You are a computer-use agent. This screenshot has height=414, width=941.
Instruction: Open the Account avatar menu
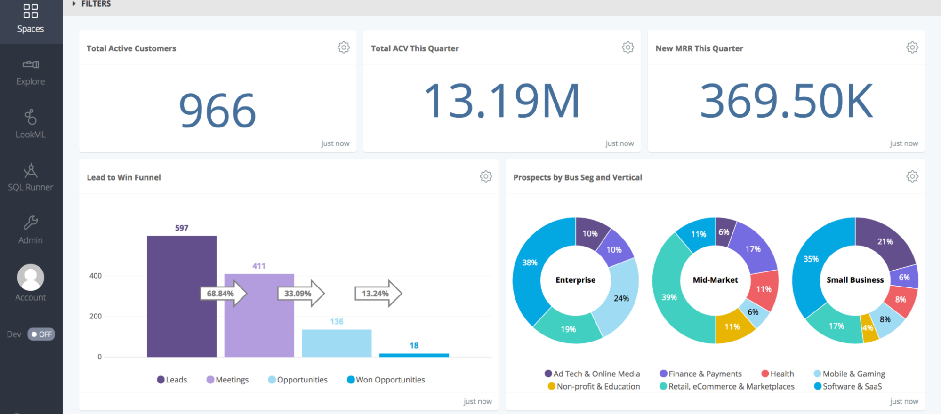pyautogui.click(x=31, y=278)
